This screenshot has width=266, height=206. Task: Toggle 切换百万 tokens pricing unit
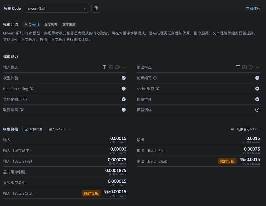[x=245, y=129]
